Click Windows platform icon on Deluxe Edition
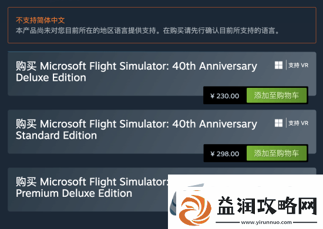The width and height of the screenshot is (323, 229). point(278,66)
